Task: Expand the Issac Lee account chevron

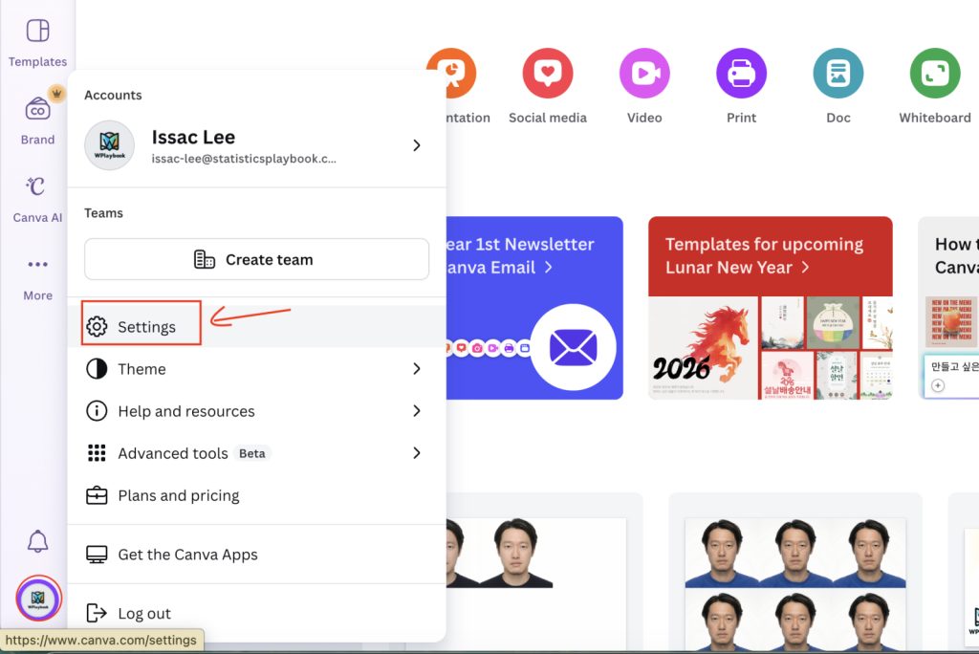Action: (417, 145)
